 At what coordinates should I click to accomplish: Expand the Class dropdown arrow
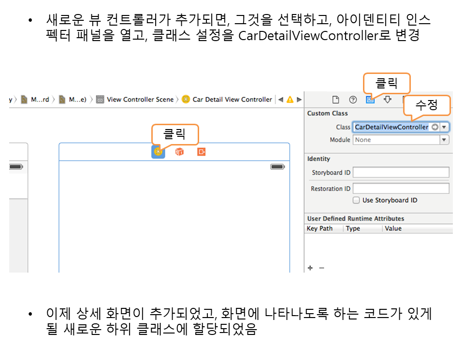click(x=444, y=127)
